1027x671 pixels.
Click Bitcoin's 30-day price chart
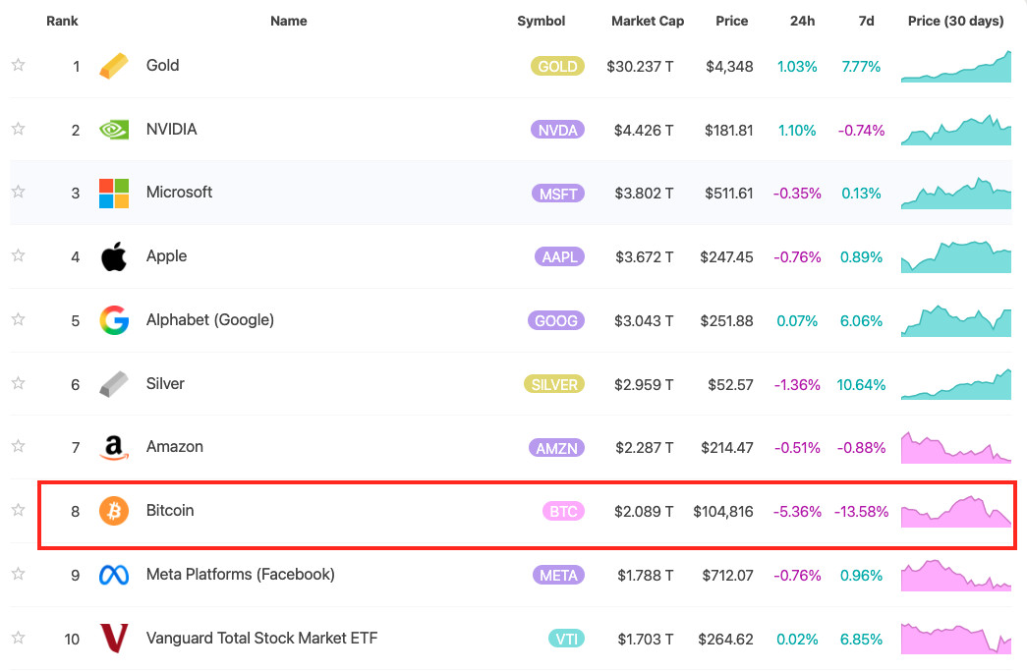pyautogui.click(x=955, y=511)
